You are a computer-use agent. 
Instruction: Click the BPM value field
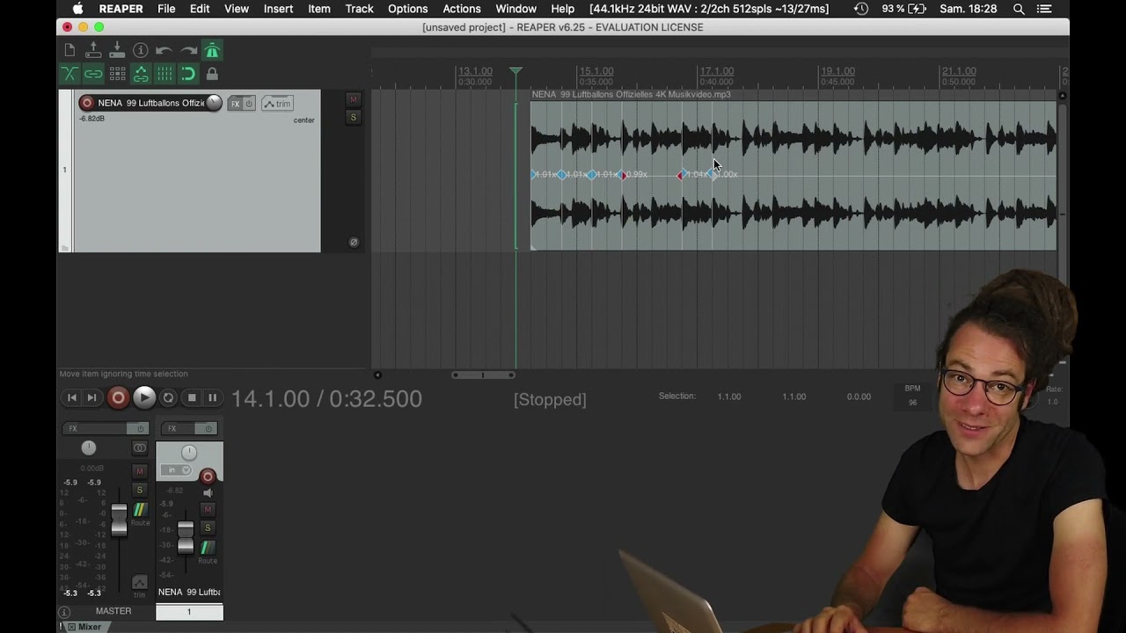click(912, 403)
